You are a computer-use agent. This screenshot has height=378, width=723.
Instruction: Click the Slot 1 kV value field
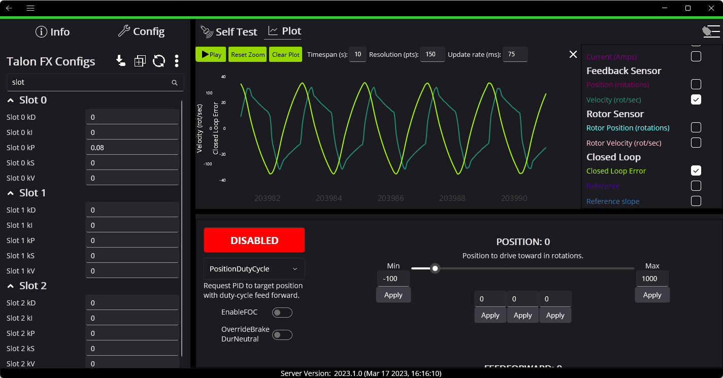[x=132, y=271]
